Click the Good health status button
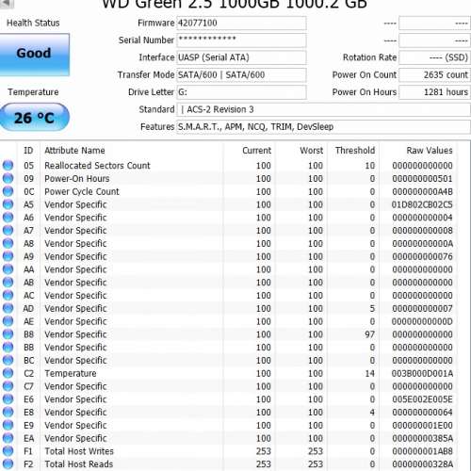Viewport: 471px width, 471px height. click(34, 54)
